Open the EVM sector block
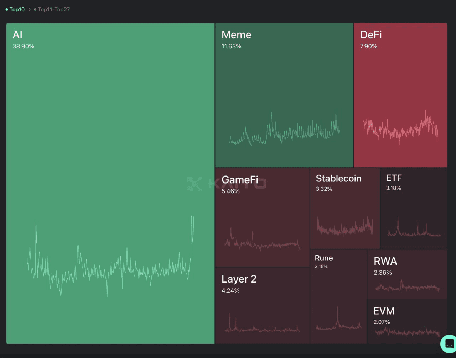 pyautogui.click(x=407, y=322)
